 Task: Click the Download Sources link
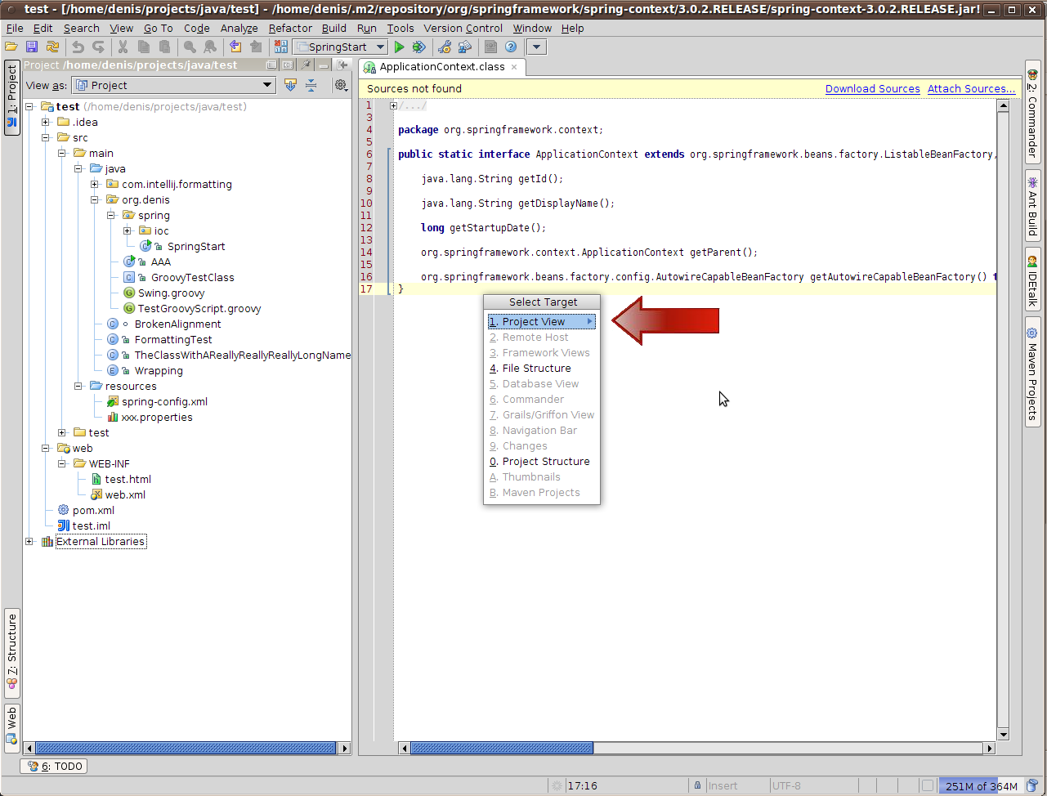[x=872, y=88]
